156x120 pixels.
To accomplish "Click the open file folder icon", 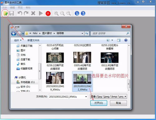I will [5, 13].
